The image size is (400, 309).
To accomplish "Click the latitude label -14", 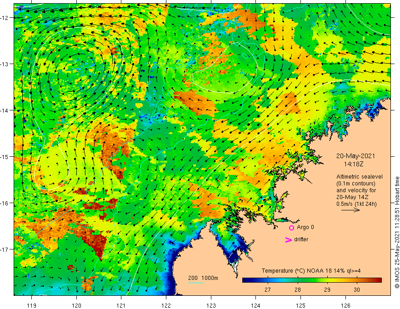I will (5, 110).
